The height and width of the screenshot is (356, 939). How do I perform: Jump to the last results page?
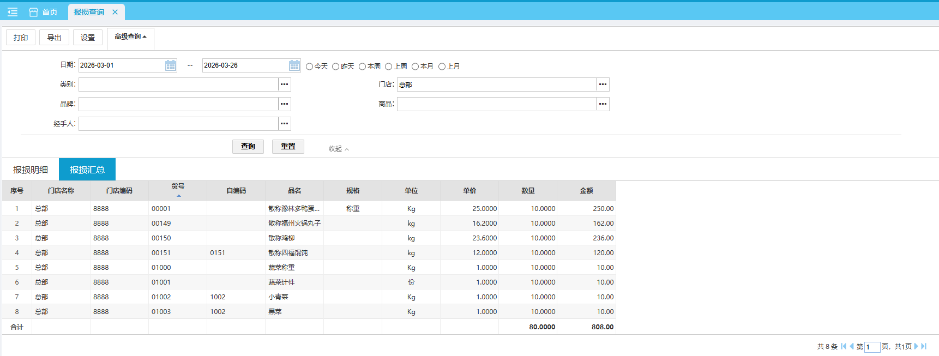click(x=924, y=346)
